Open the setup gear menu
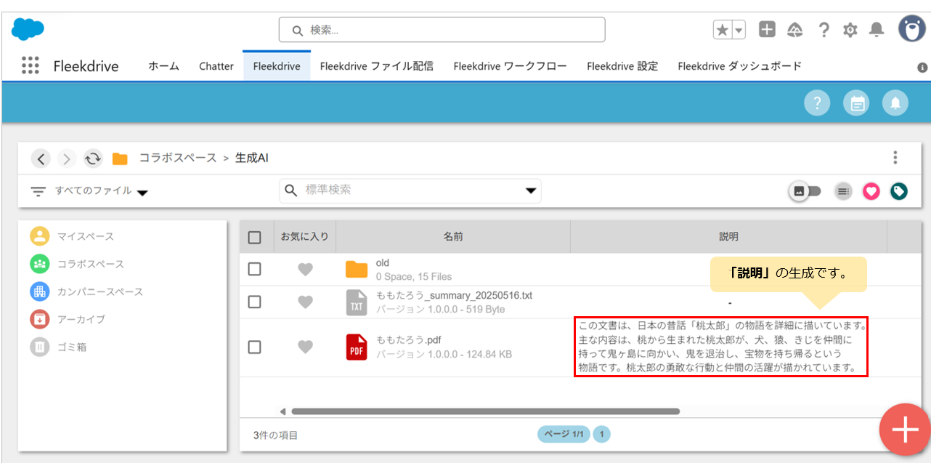Screen dimensions: 931x463 click(850, 30)
